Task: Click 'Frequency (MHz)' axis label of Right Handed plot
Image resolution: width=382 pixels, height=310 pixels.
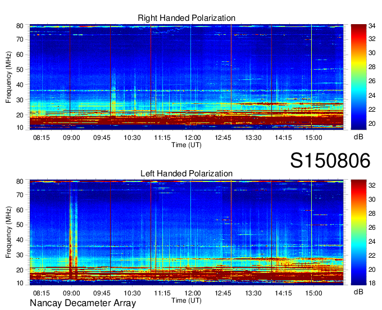Action: point(8,77)
